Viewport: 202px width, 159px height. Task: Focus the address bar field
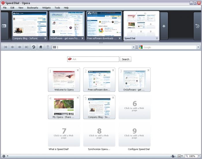click(x=94, y=47)
